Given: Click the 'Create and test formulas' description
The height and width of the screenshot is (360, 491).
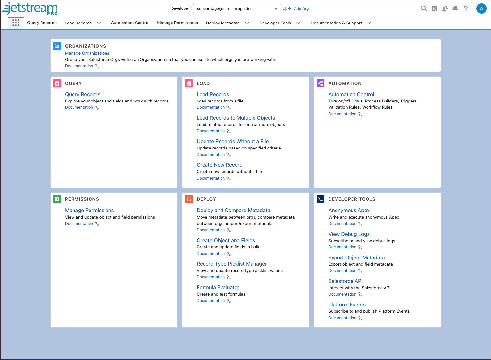Looking at the screenshot, I should (x=221, y=294).
